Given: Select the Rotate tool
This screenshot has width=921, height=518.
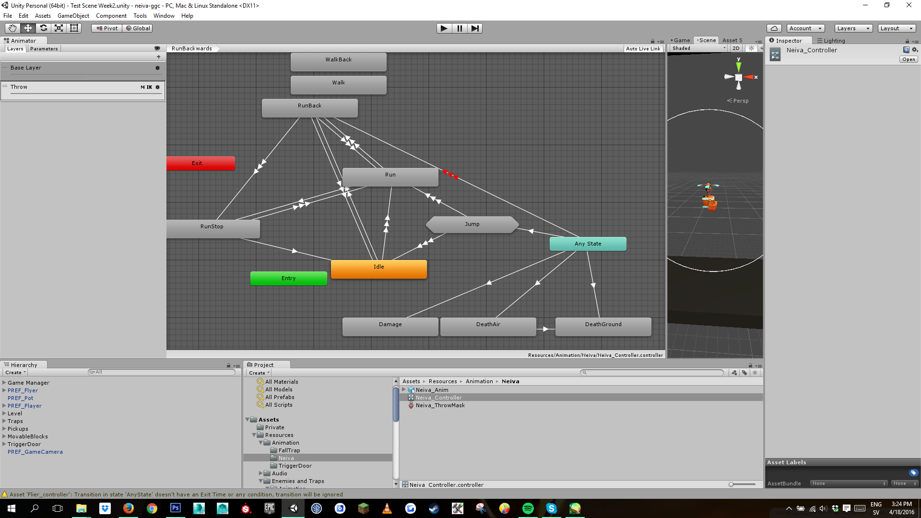Looking at the screenshot, I should [43, 28].
